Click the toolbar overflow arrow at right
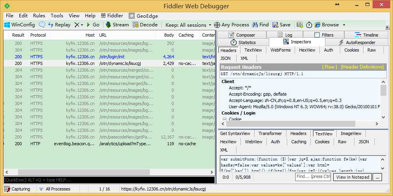 click(387, 27)
